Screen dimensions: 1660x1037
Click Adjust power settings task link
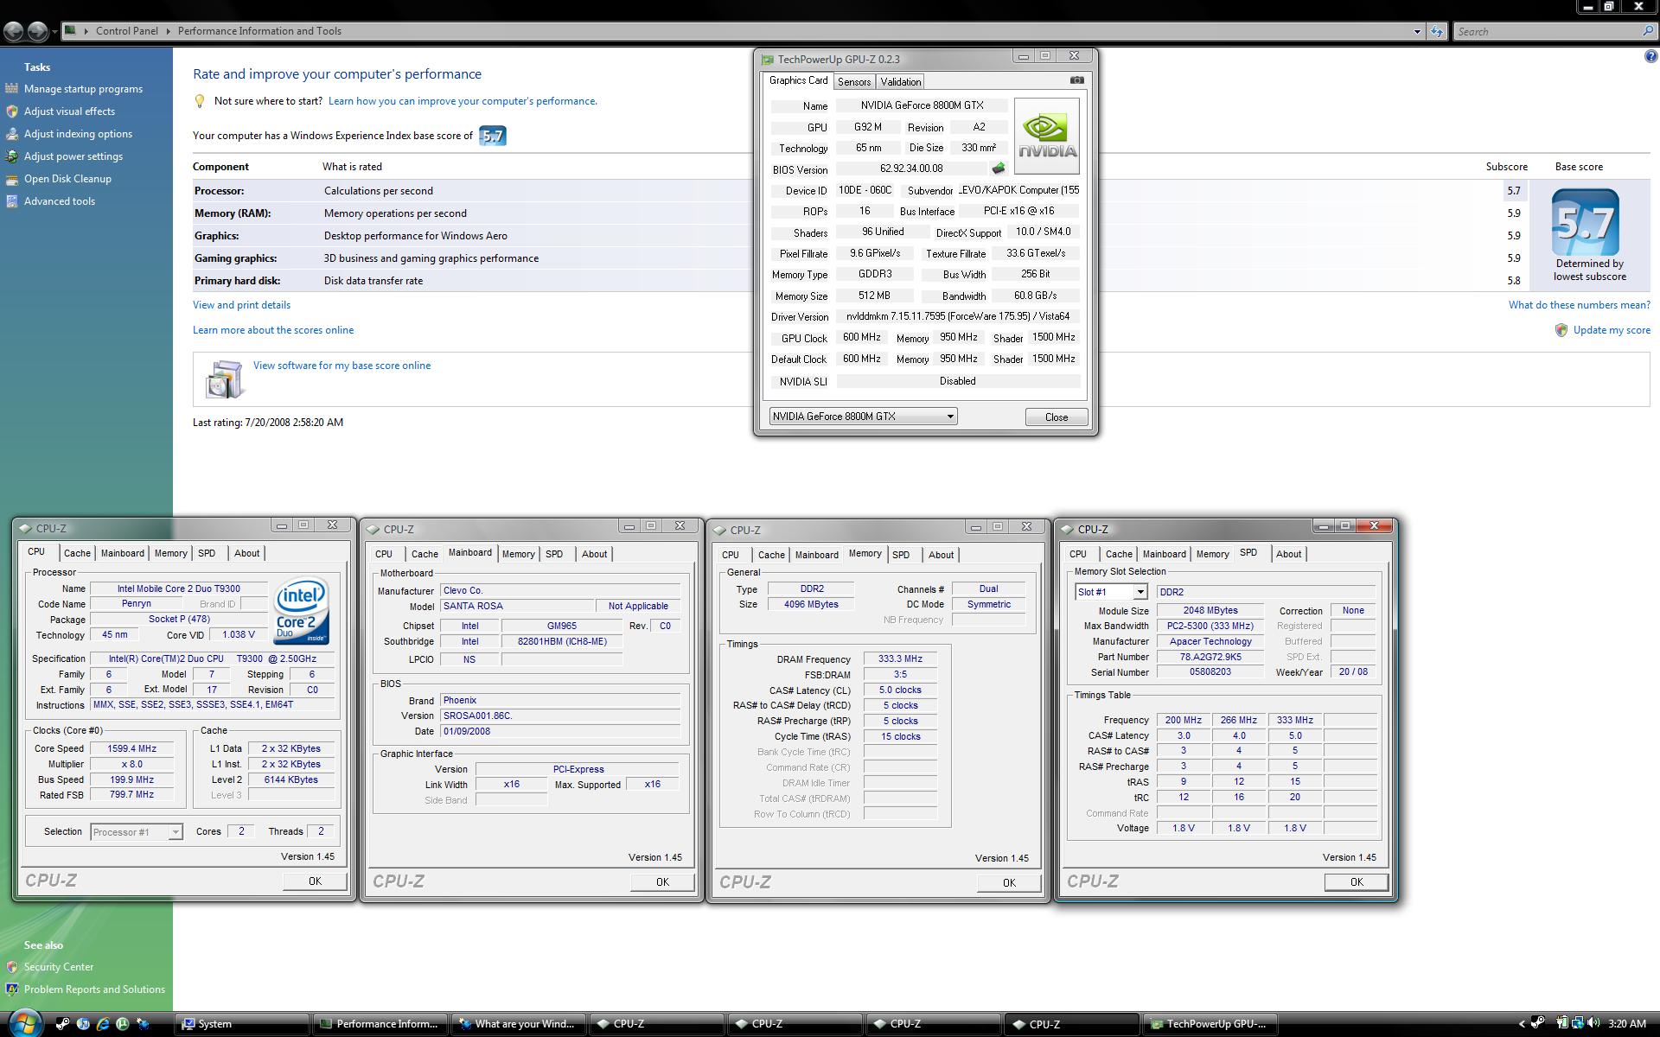click(x=73, y=156)
